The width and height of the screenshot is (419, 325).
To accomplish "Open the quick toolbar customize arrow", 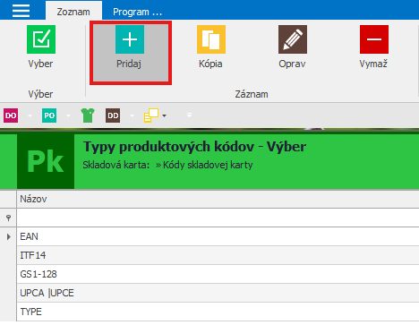I will (x=189, y=115).
